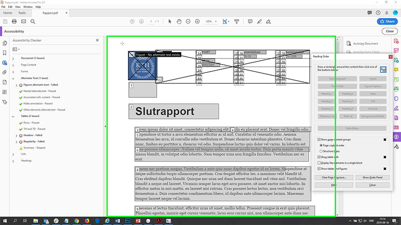The image size is (401, 225).
Task: Click the Zoom In plus icon
Action: click(x=197, y=22)
